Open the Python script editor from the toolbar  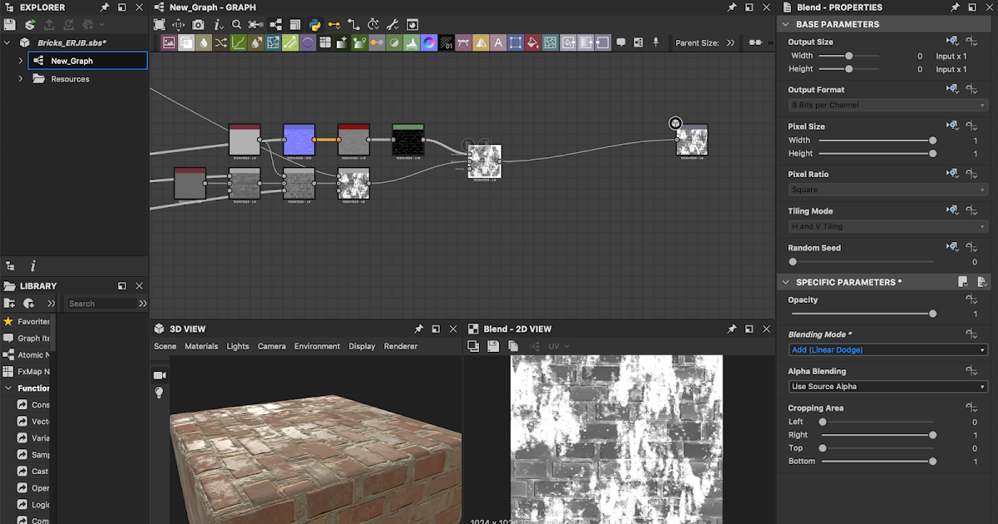coord(314,24)
